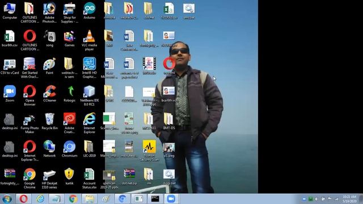Launch the Arduino desktop shortcut

click(90, 11)
